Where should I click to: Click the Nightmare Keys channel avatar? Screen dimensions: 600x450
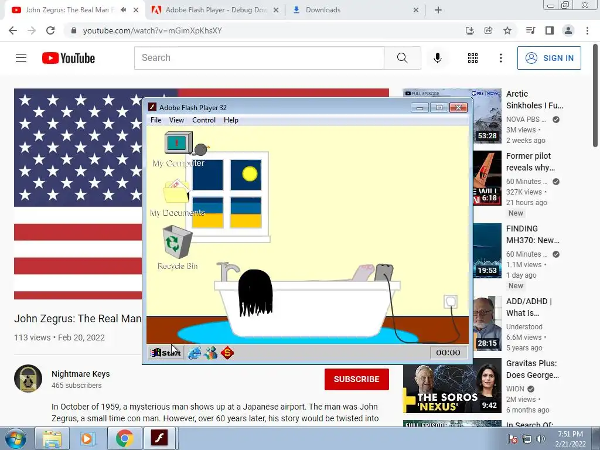tap(28, 379)
